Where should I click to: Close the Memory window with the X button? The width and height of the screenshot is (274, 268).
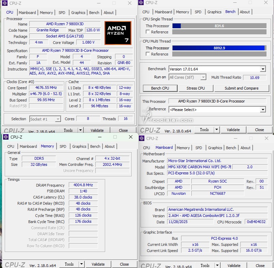pyautogui.click(x=131, y=137)
